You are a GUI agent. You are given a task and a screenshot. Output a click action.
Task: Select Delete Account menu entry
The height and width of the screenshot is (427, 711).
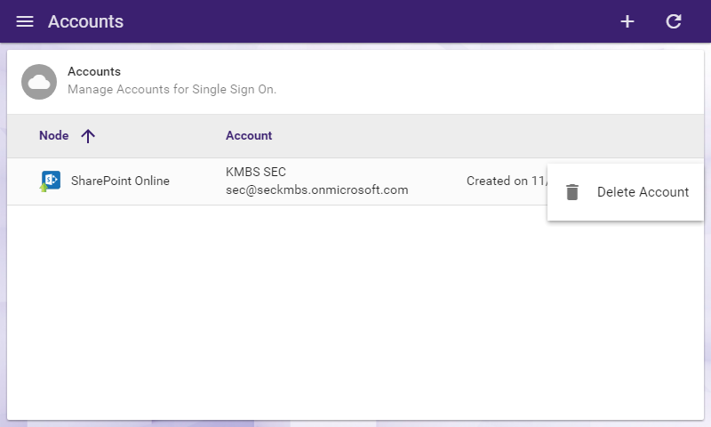[626, 192]
